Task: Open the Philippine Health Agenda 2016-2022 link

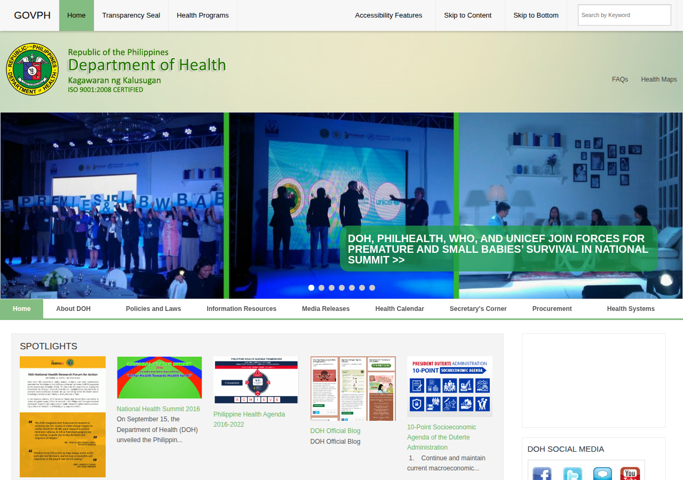Action: (x=249, y=419)
